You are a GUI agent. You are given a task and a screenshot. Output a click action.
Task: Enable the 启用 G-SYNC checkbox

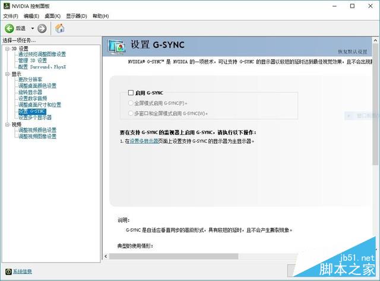coord(131,92)
